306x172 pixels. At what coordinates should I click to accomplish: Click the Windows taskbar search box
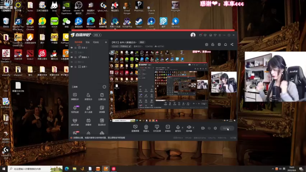coord(35,169)
